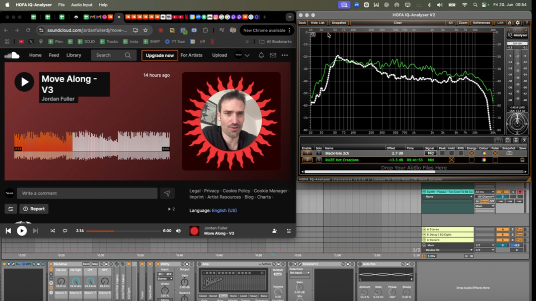Toggle Enable for BlackHole 2ch row
536x301 pixels.
tap(307, 153)
